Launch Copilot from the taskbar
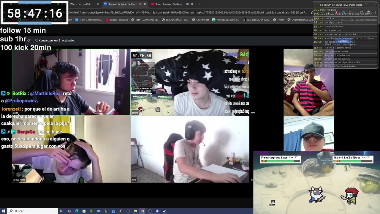 (x=69, y=211)
